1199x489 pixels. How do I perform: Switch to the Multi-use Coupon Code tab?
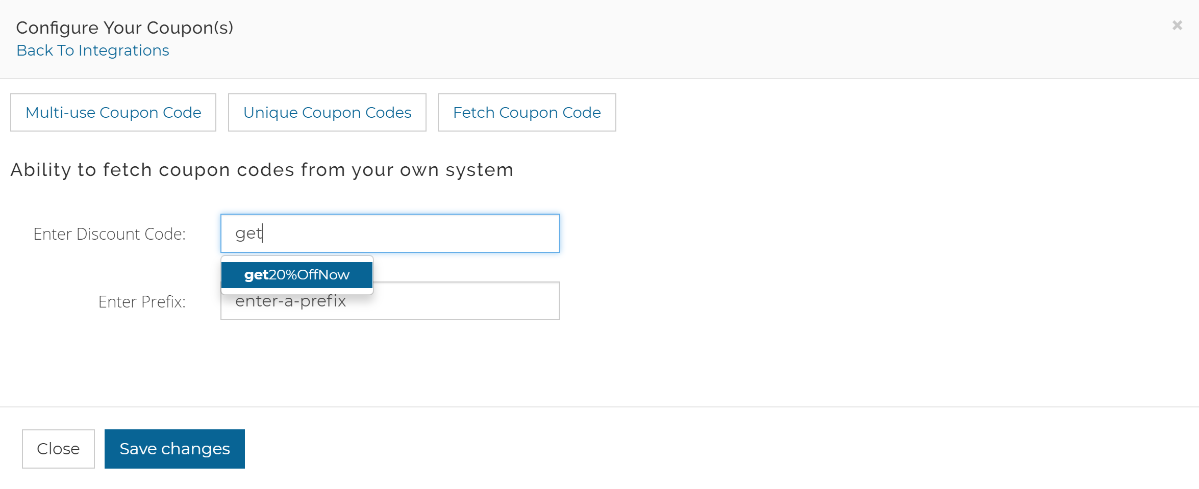[x=113, y=112]
